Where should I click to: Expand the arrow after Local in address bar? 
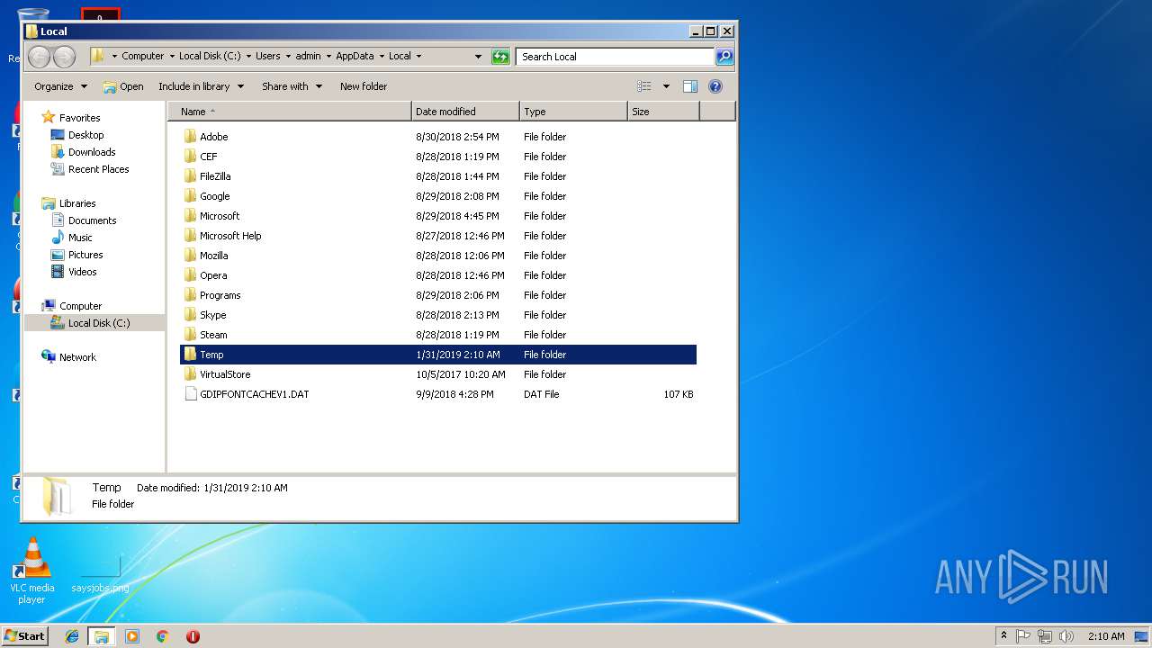[418, 57]
